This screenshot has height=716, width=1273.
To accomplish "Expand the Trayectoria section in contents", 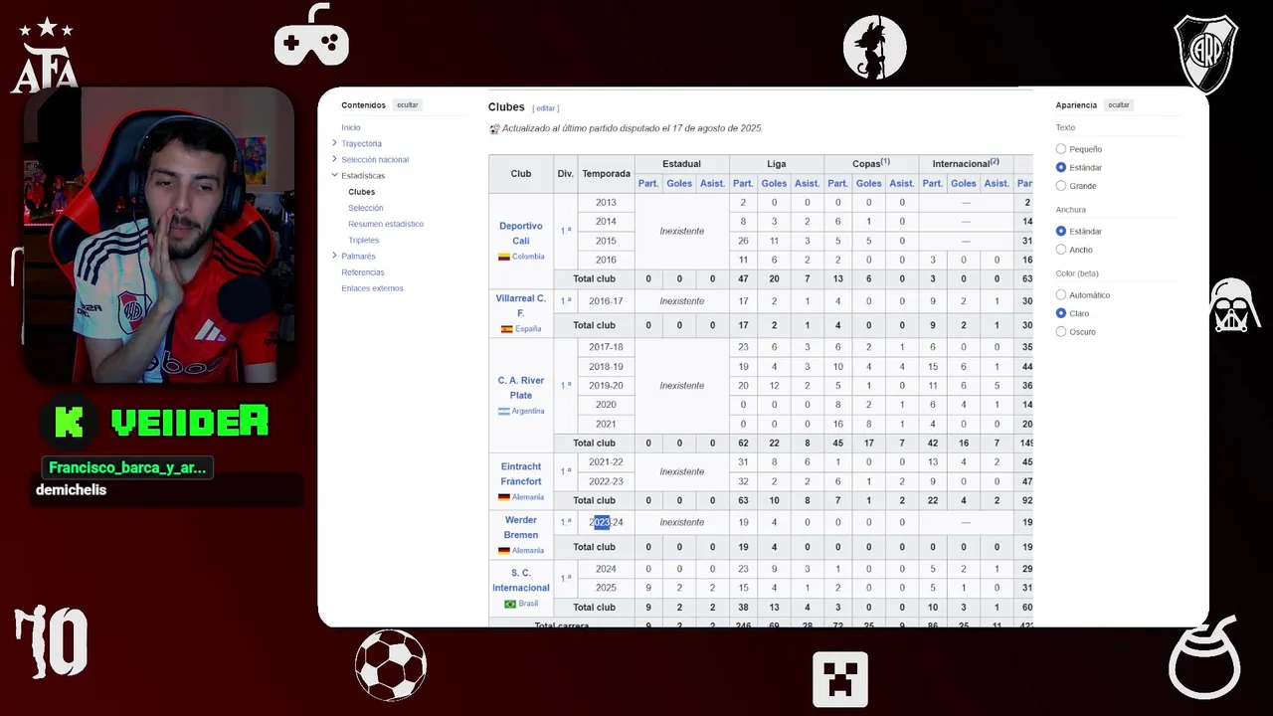I will pyautogui.click(x=334, y=143).
